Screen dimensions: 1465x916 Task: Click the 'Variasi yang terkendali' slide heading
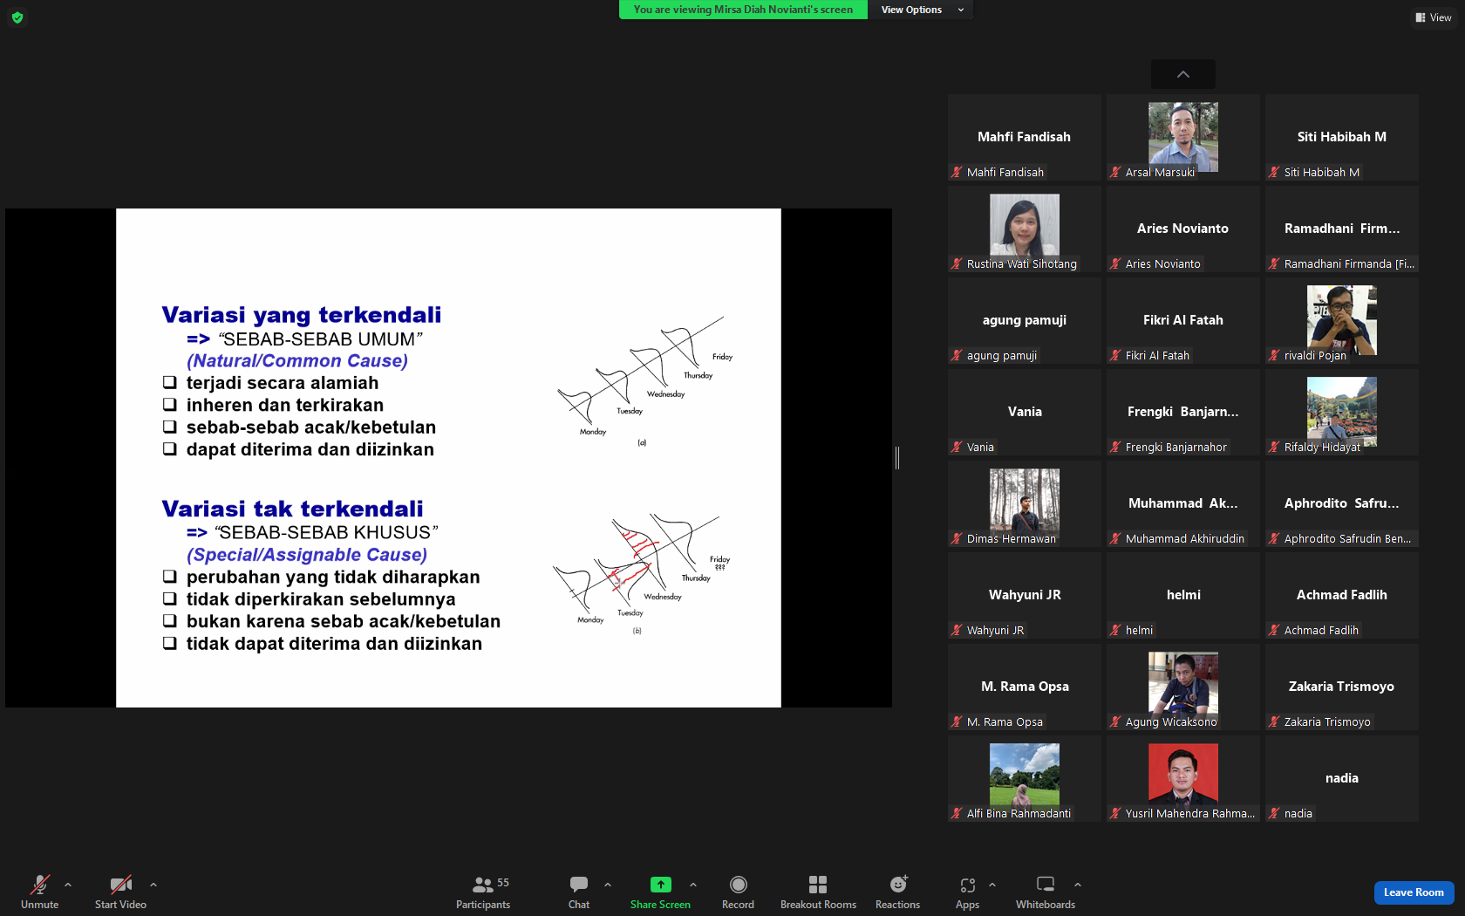[x=302, y=315]
